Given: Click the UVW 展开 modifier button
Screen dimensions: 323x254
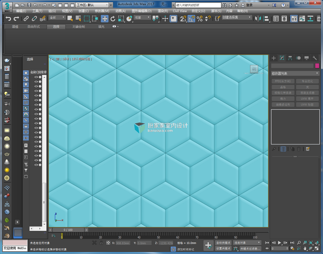Looking at the screenshot, I should (x=307, y=98).
